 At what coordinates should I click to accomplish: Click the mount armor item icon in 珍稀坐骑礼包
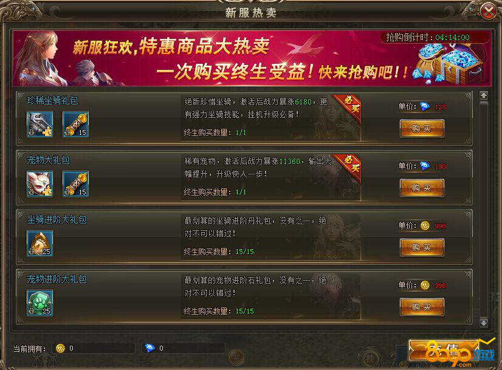click(40, 125)
